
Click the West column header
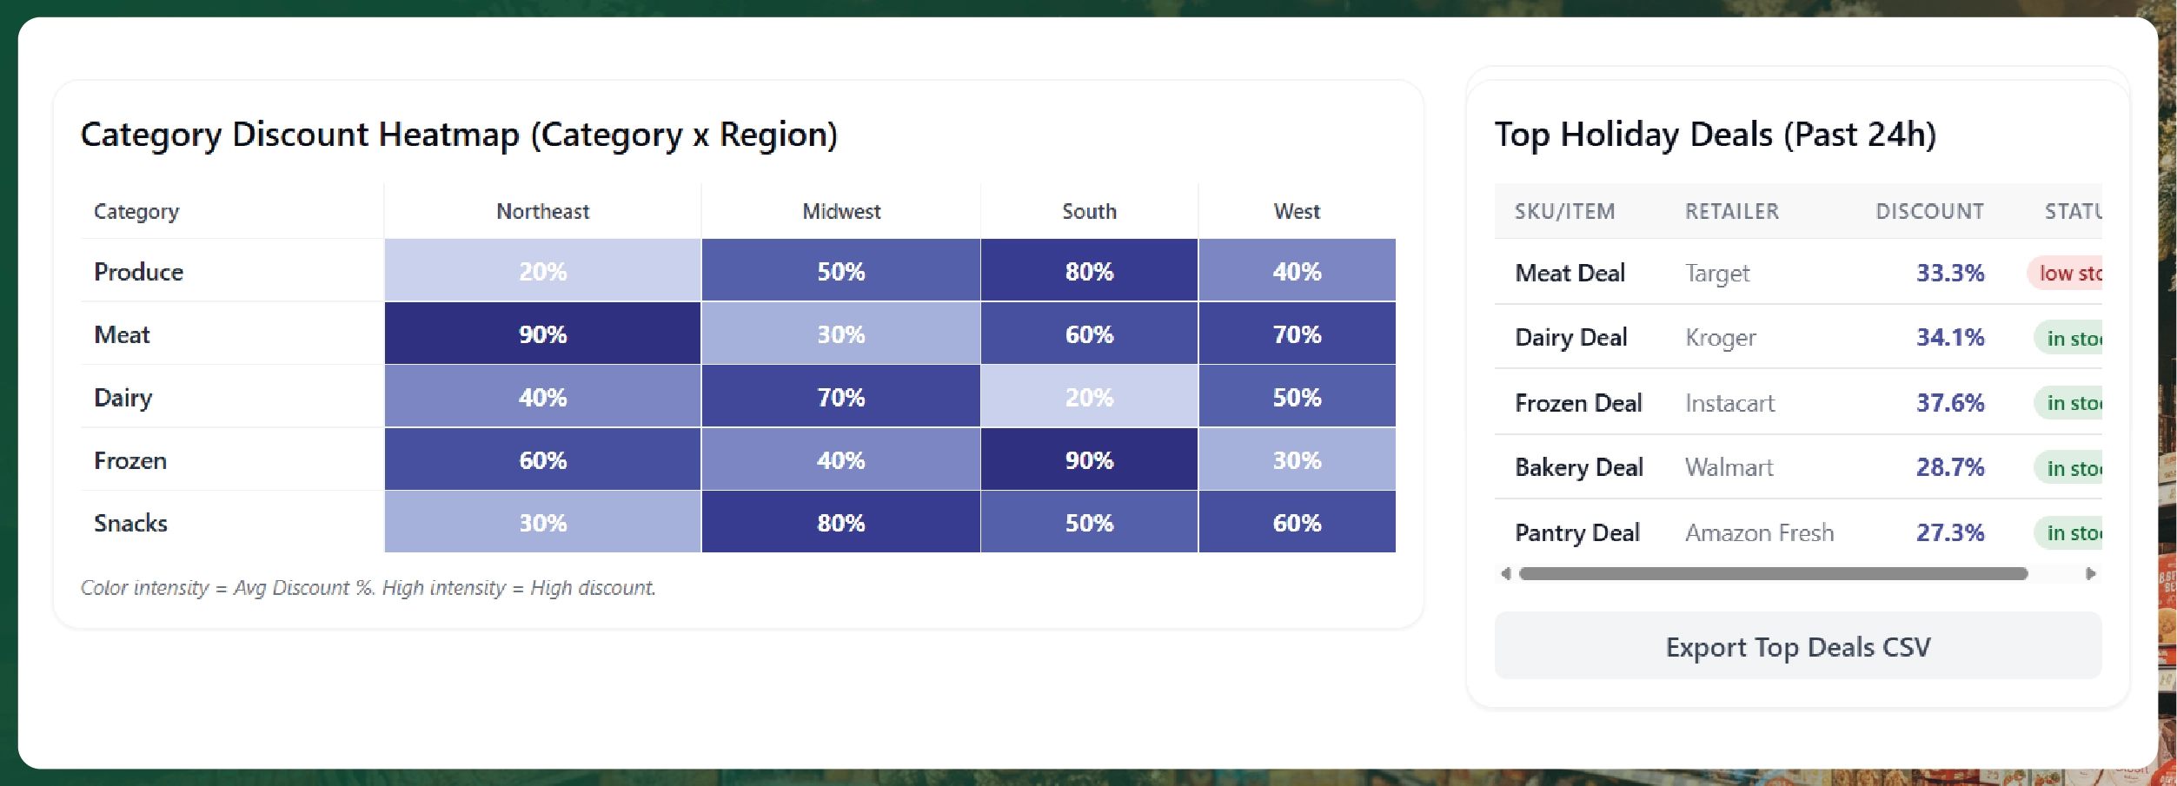click(x=1297, y=211)
